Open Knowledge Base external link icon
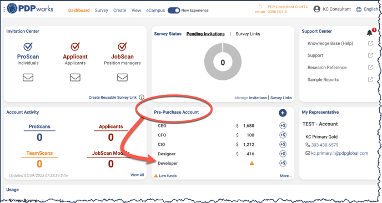The height and width of the screenshot is (203, 382). tap(370, 43)
